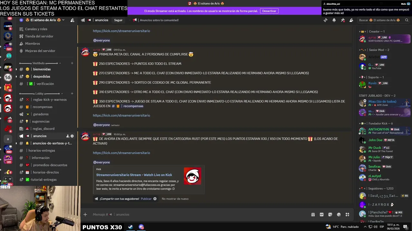Viewport: 412px width, 231px height.
Task: Open the recompensas channel mention in message
Action: coord(127,106)
